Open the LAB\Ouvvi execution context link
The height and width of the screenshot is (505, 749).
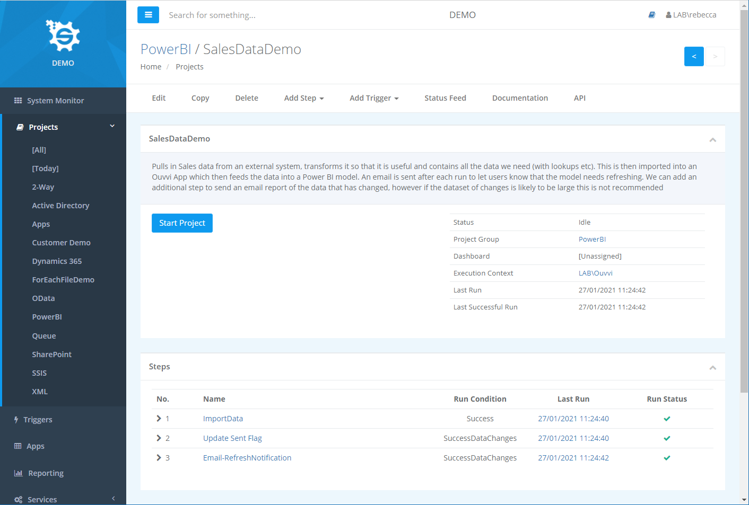pos(595,273)
